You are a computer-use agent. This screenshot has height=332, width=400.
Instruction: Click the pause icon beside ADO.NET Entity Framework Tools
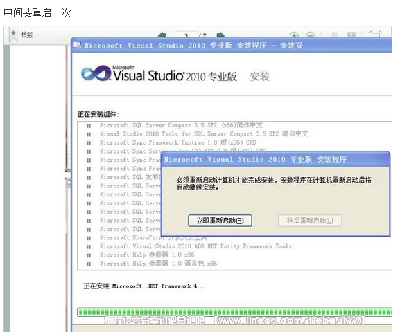coord(89,247)
